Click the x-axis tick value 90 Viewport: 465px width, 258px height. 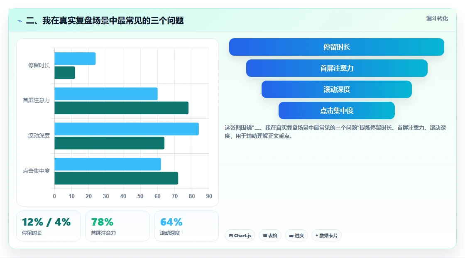pos(209,196)
